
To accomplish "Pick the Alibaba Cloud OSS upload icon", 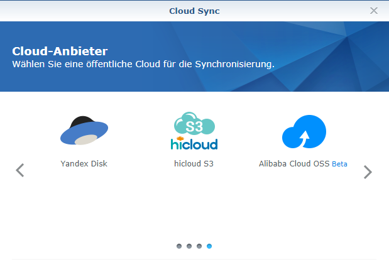I will pyautogui.click(x=304, y=132).
